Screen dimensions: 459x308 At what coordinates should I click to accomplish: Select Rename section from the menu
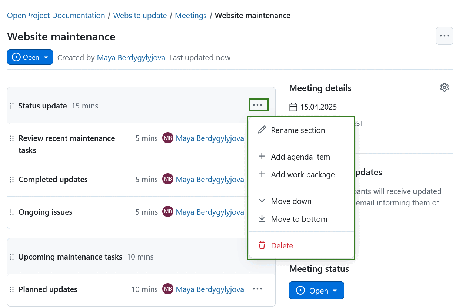coord(298,130)
